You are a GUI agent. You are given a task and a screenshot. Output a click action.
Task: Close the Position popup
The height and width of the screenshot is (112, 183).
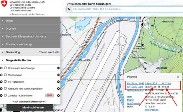[x=178, y=77]
